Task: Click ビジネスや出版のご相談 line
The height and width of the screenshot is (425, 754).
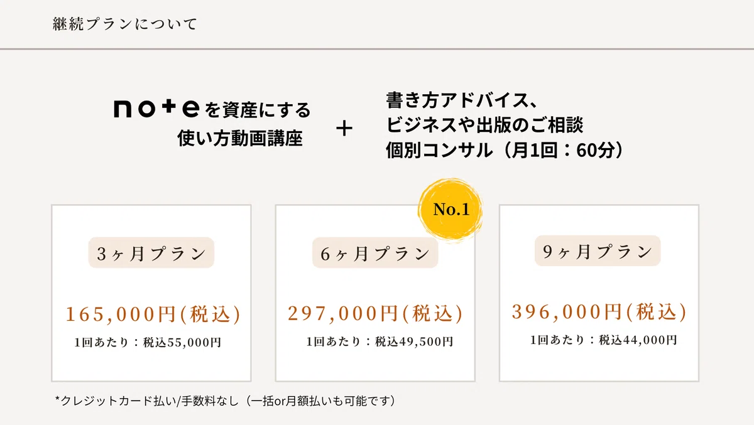Action: [485, 125]
